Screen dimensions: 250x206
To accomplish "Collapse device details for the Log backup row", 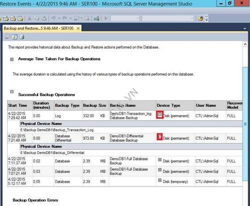I will (x=160, y=115).
